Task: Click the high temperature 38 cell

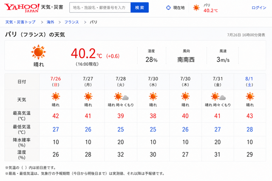Action: (x=153, y=116)
